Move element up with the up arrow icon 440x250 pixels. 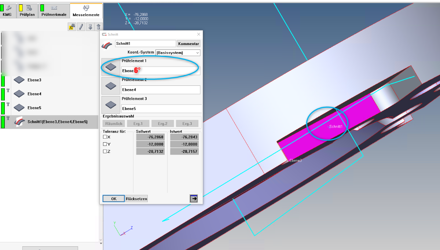[x=98, y=27]
